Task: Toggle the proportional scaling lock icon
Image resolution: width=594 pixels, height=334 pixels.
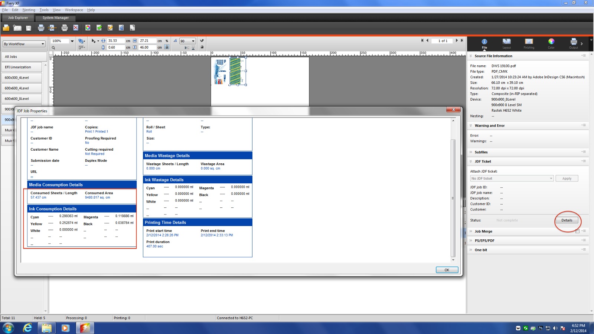Action: [167, 48]
